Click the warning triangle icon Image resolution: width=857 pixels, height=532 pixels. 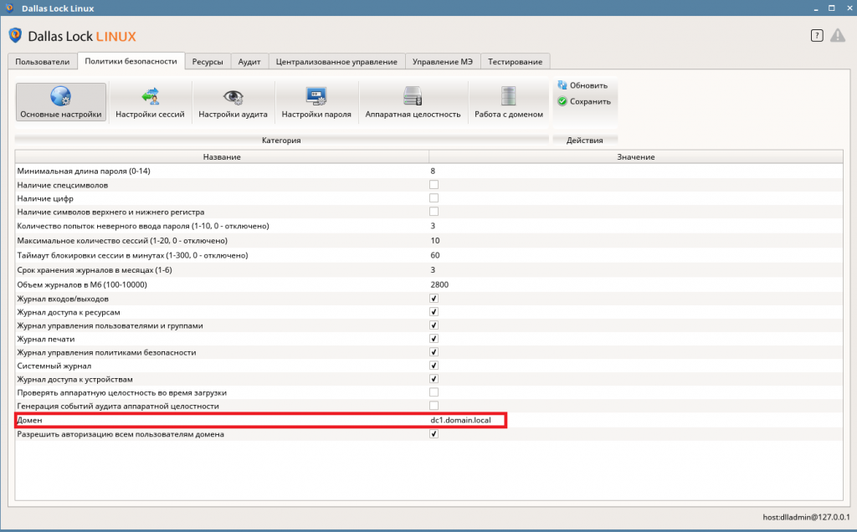coord(837,36)
